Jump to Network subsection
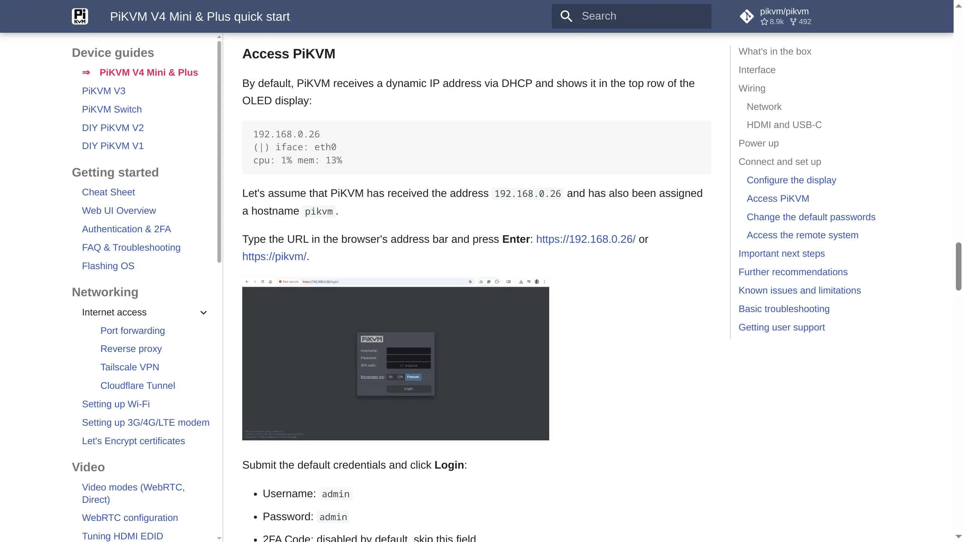This screenshot has height=542, width=963. coord(764,107)
